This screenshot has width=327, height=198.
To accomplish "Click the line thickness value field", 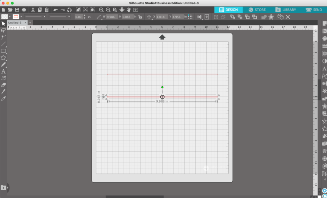I will (79, 17).
